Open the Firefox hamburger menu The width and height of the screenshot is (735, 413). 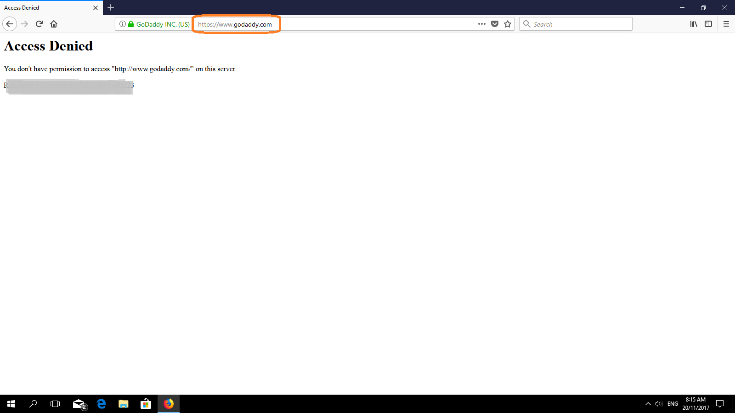(727, 24)
